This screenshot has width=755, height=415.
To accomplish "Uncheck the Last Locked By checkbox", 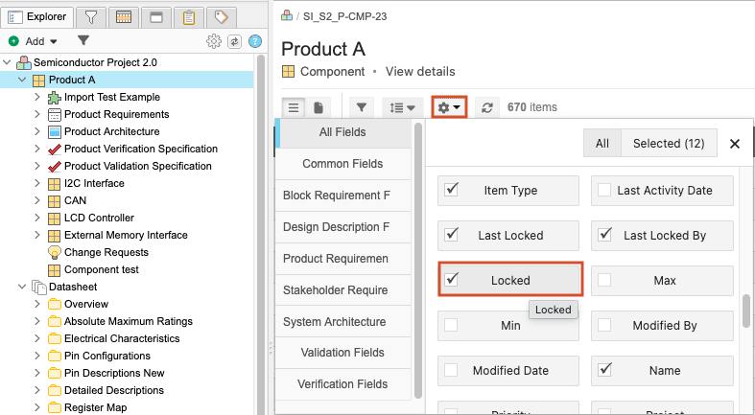I will (x=603, y=235).
